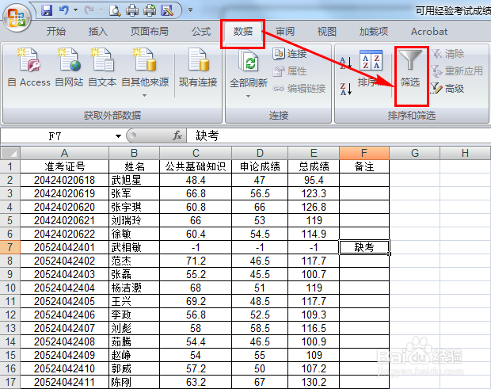Sort descending Z to A
The height and width of the screenshot is (389, 491).
[346, 89]
